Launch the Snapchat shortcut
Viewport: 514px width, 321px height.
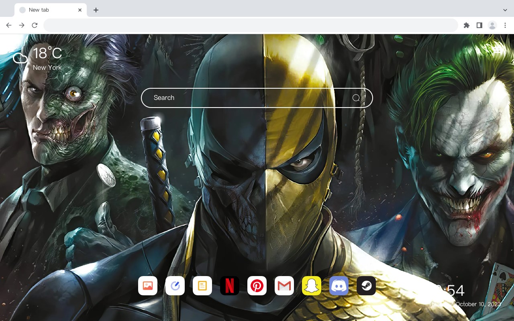click(x=312, y=286)
